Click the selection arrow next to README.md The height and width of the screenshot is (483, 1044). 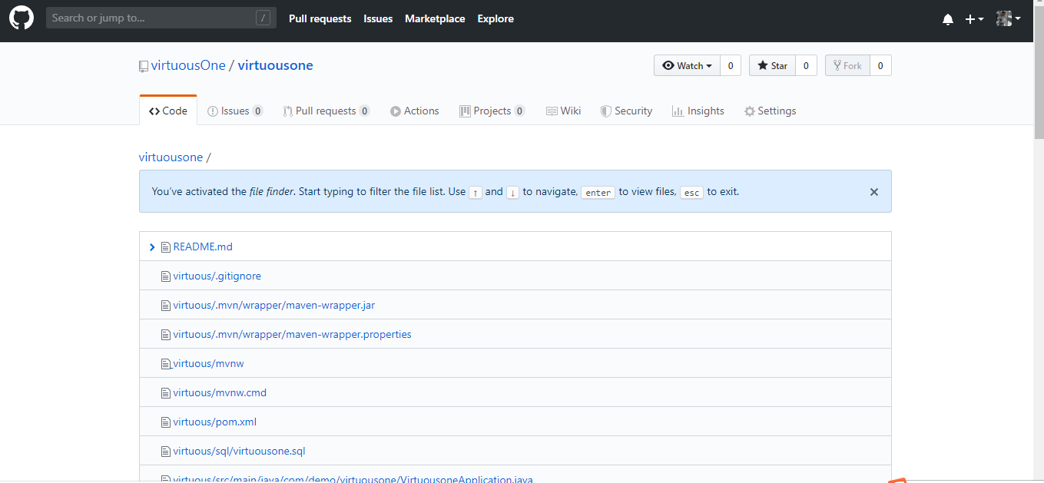pos(152,247)
